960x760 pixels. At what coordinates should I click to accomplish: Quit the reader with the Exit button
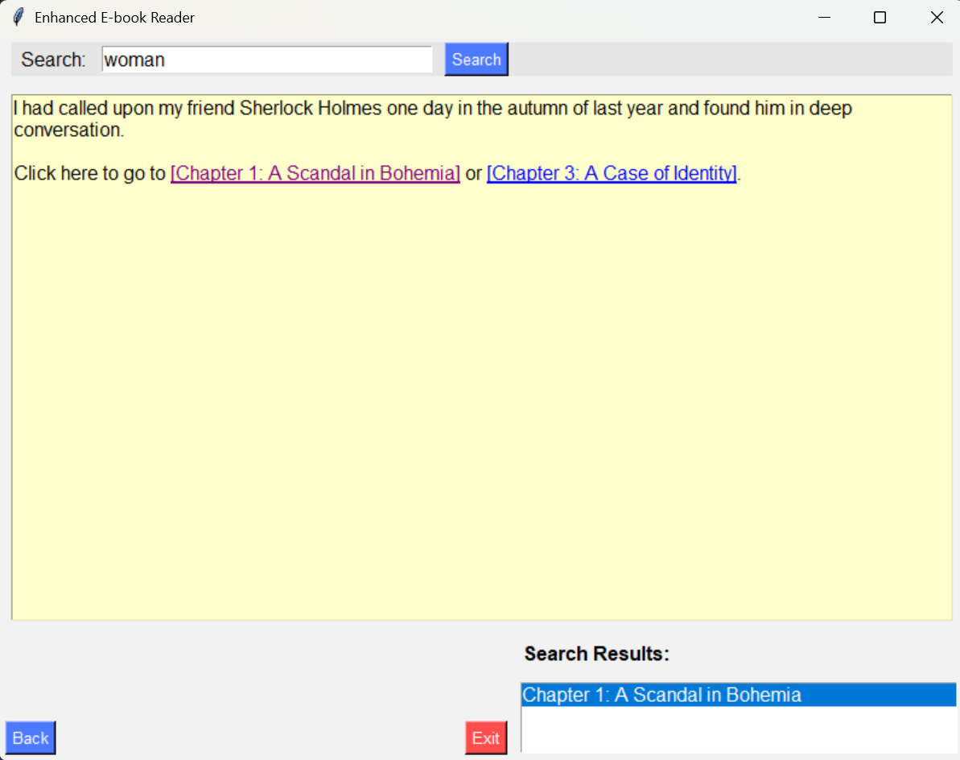(x=486, y=737)
